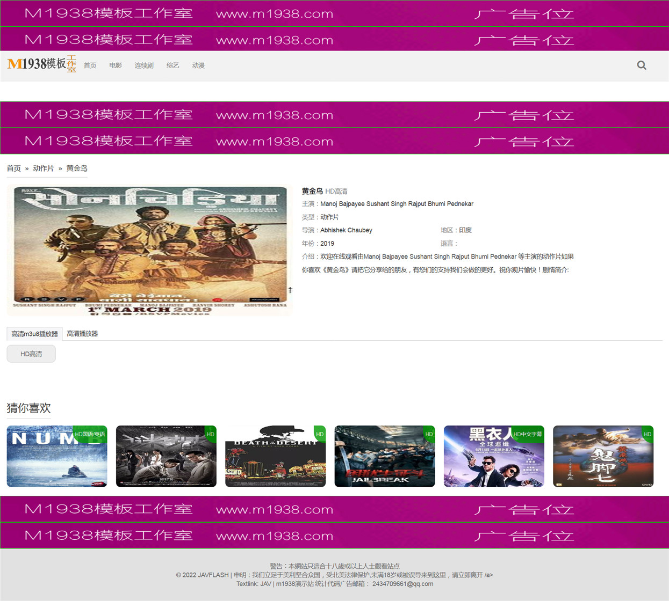Click the last ad banner above the footer
This screenshot has height=601, width=669.
pyautogui.click(x=334, y=536)
